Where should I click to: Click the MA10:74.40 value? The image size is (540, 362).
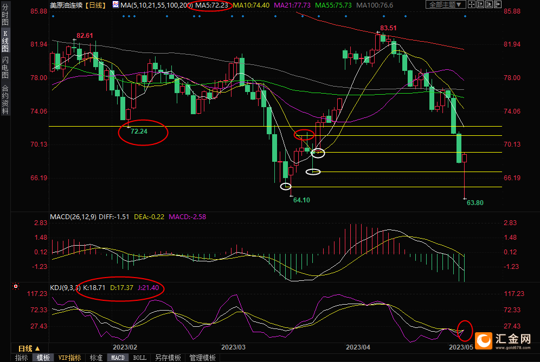(251, 5)
